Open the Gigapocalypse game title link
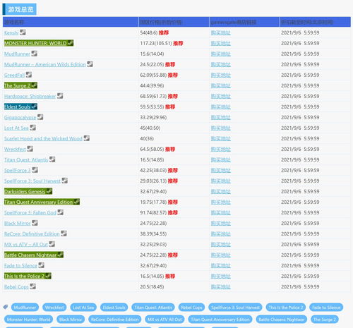 (20, 117)
